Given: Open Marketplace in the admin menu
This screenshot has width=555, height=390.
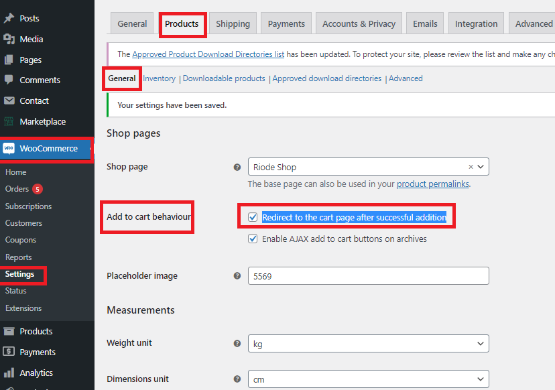Looking at the screenshot, I should [42, 121].
